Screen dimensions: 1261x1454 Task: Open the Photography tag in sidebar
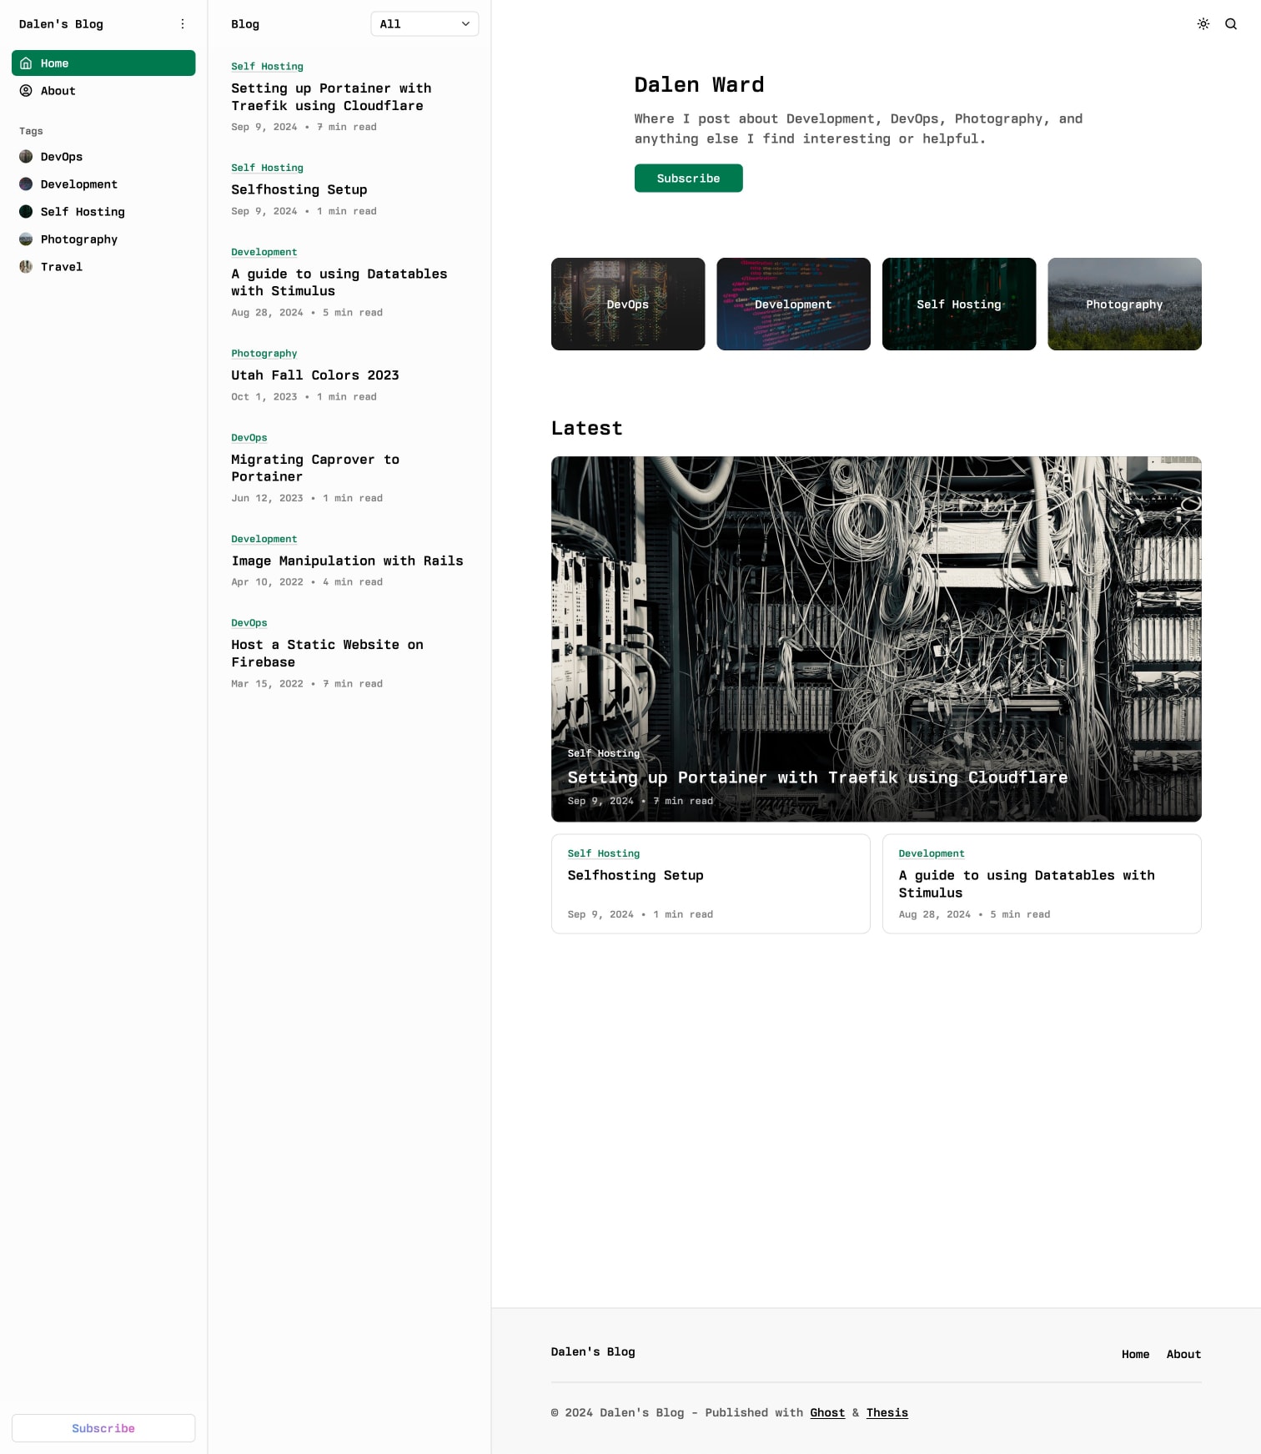pyautogui.click(x=103, y=239)
